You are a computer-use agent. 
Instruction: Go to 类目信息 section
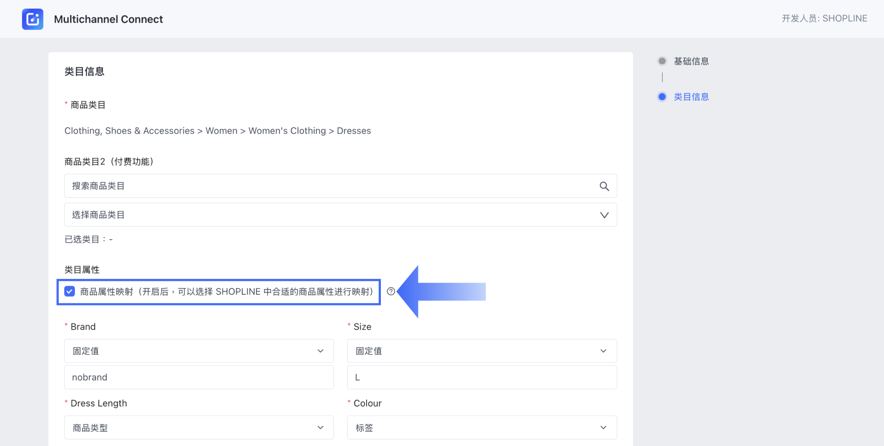691,97
